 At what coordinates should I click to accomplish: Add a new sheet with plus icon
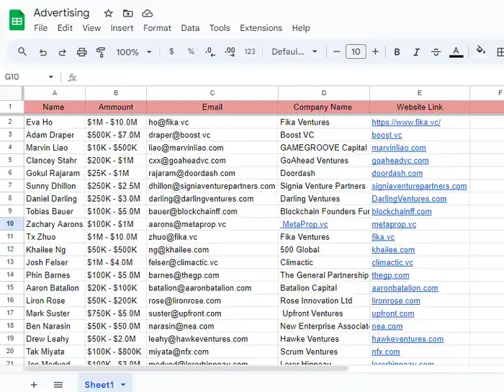[34, 385]
